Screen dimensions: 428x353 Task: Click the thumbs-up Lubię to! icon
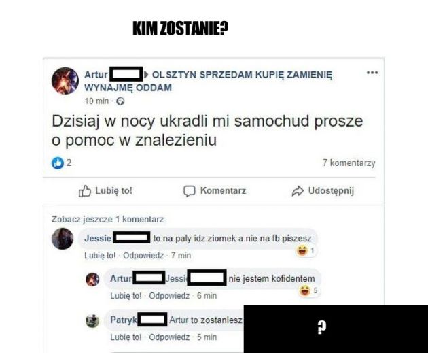(85, 191)
